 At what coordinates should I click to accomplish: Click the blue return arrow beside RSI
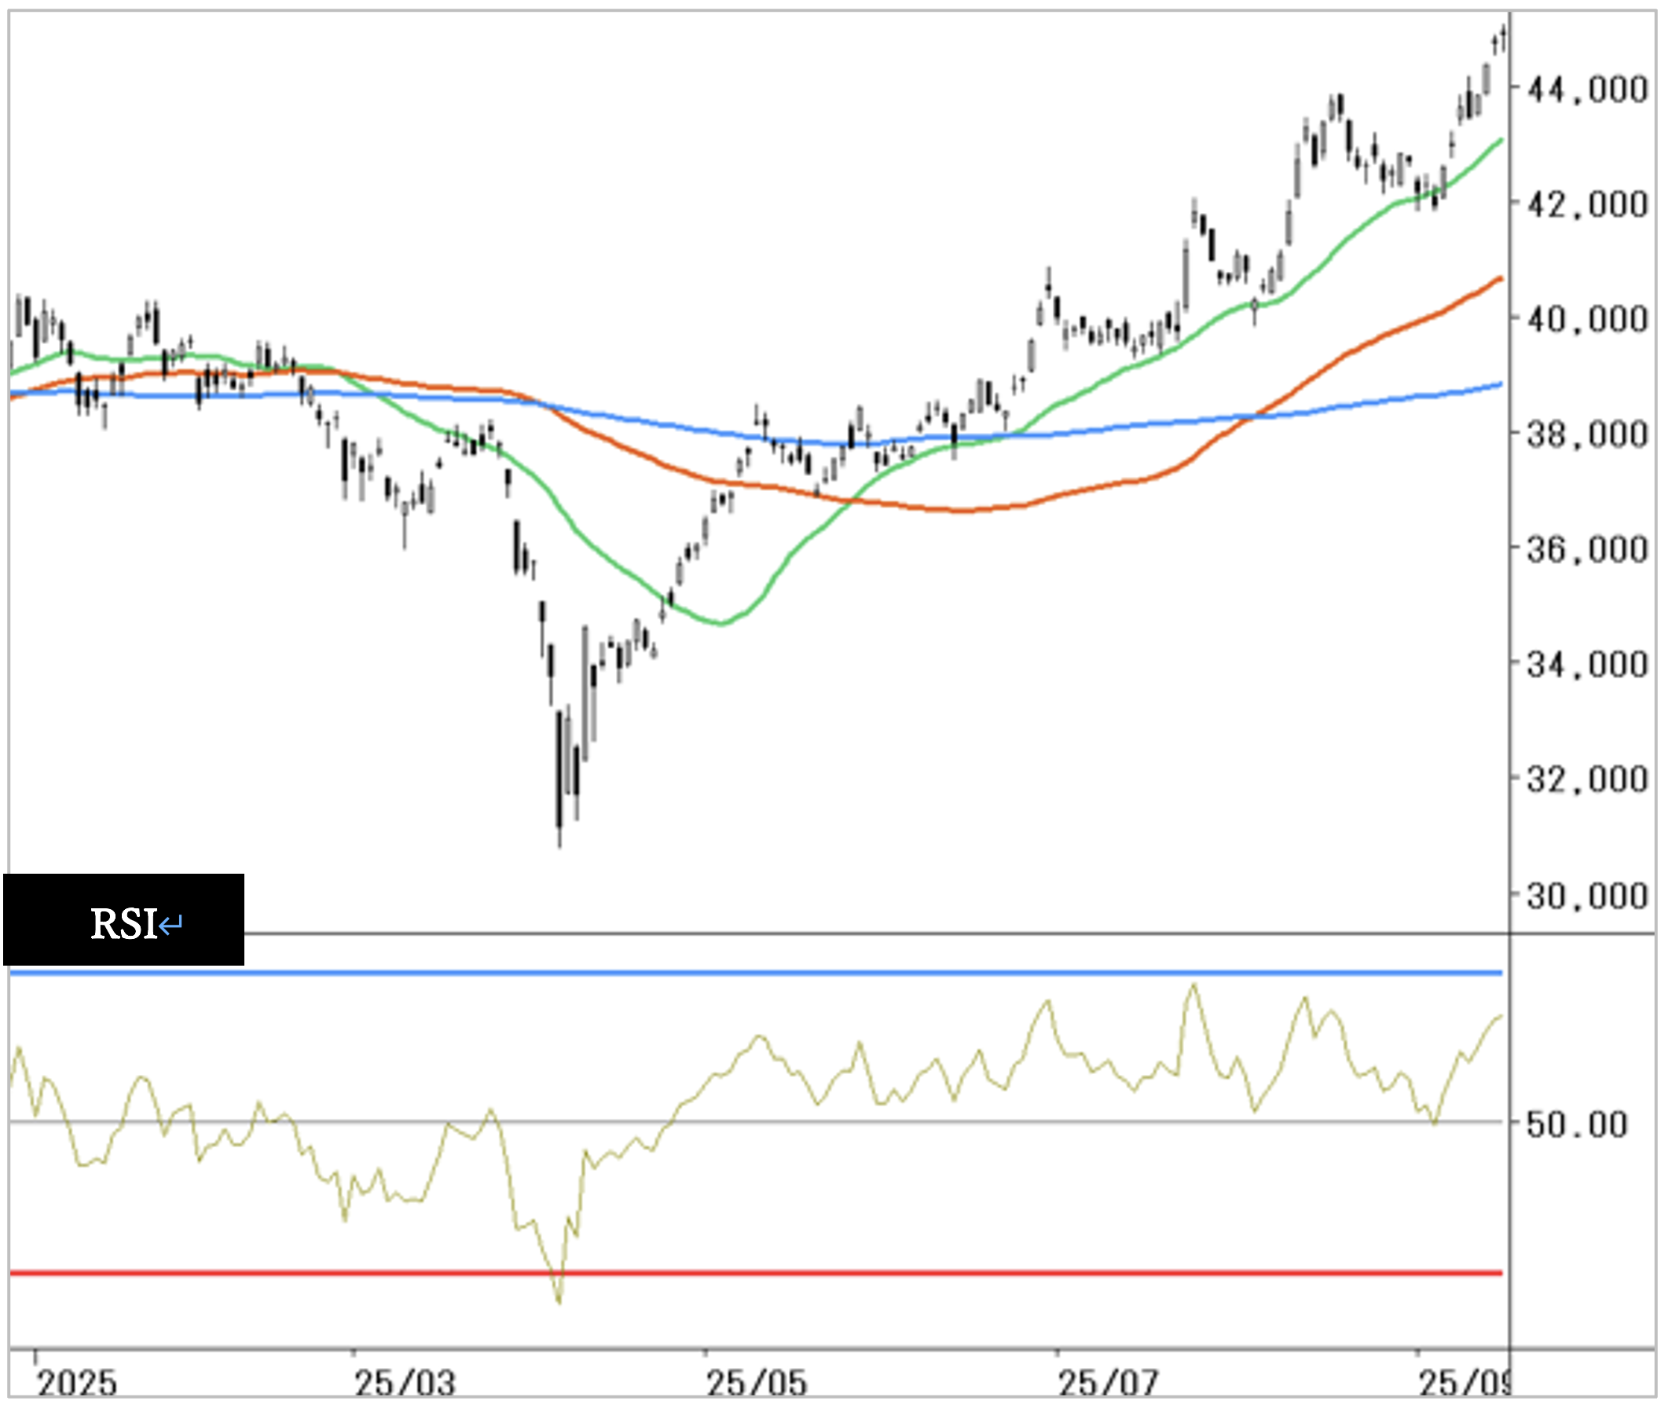click(170, 926)
